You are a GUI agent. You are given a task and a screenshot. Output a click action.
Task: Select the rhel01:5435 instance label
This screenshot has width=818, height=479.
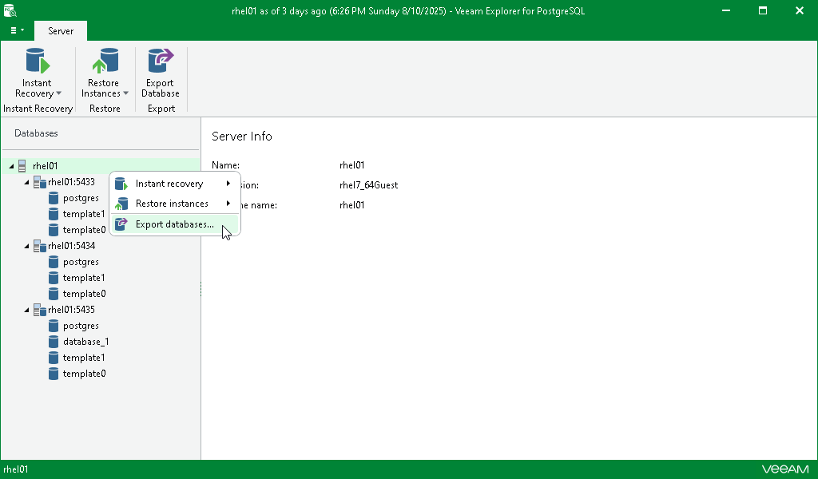[71, 310]
